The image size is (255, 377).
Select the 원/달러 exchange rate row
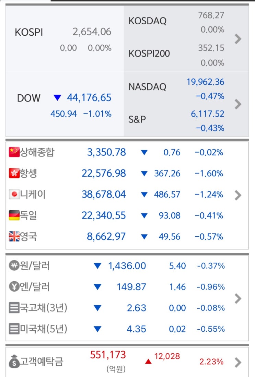click(117, 266)
